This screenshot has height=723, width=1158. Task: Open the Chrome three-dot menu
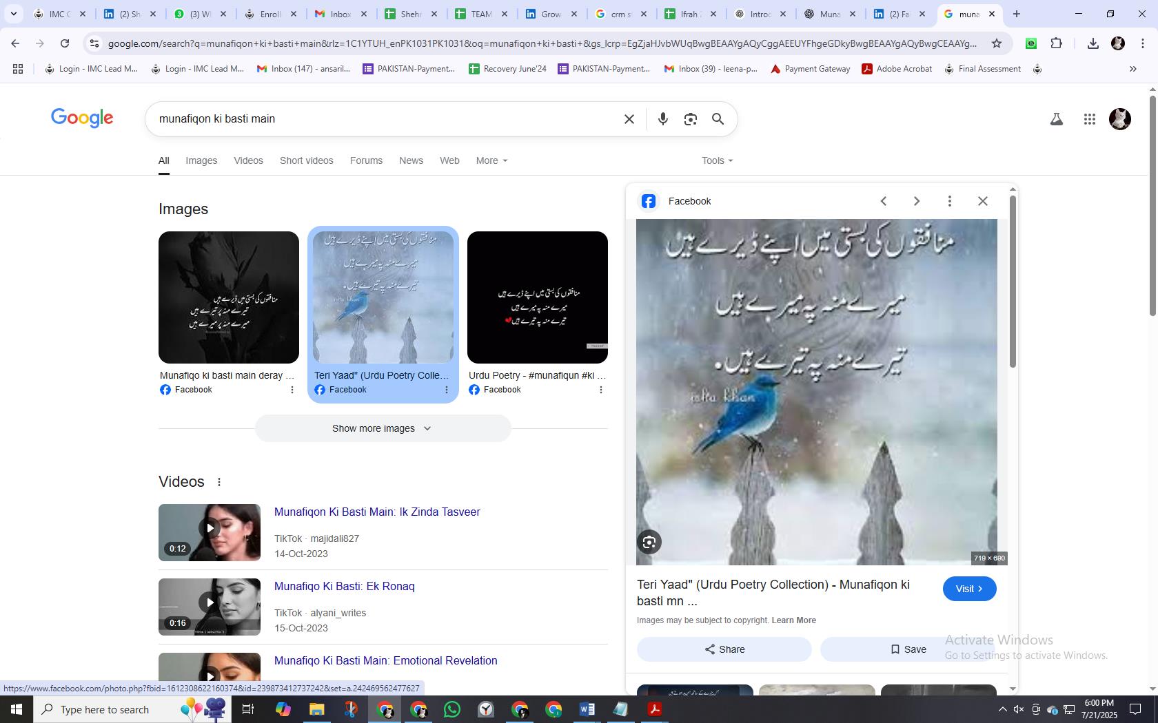point(1142,43)
